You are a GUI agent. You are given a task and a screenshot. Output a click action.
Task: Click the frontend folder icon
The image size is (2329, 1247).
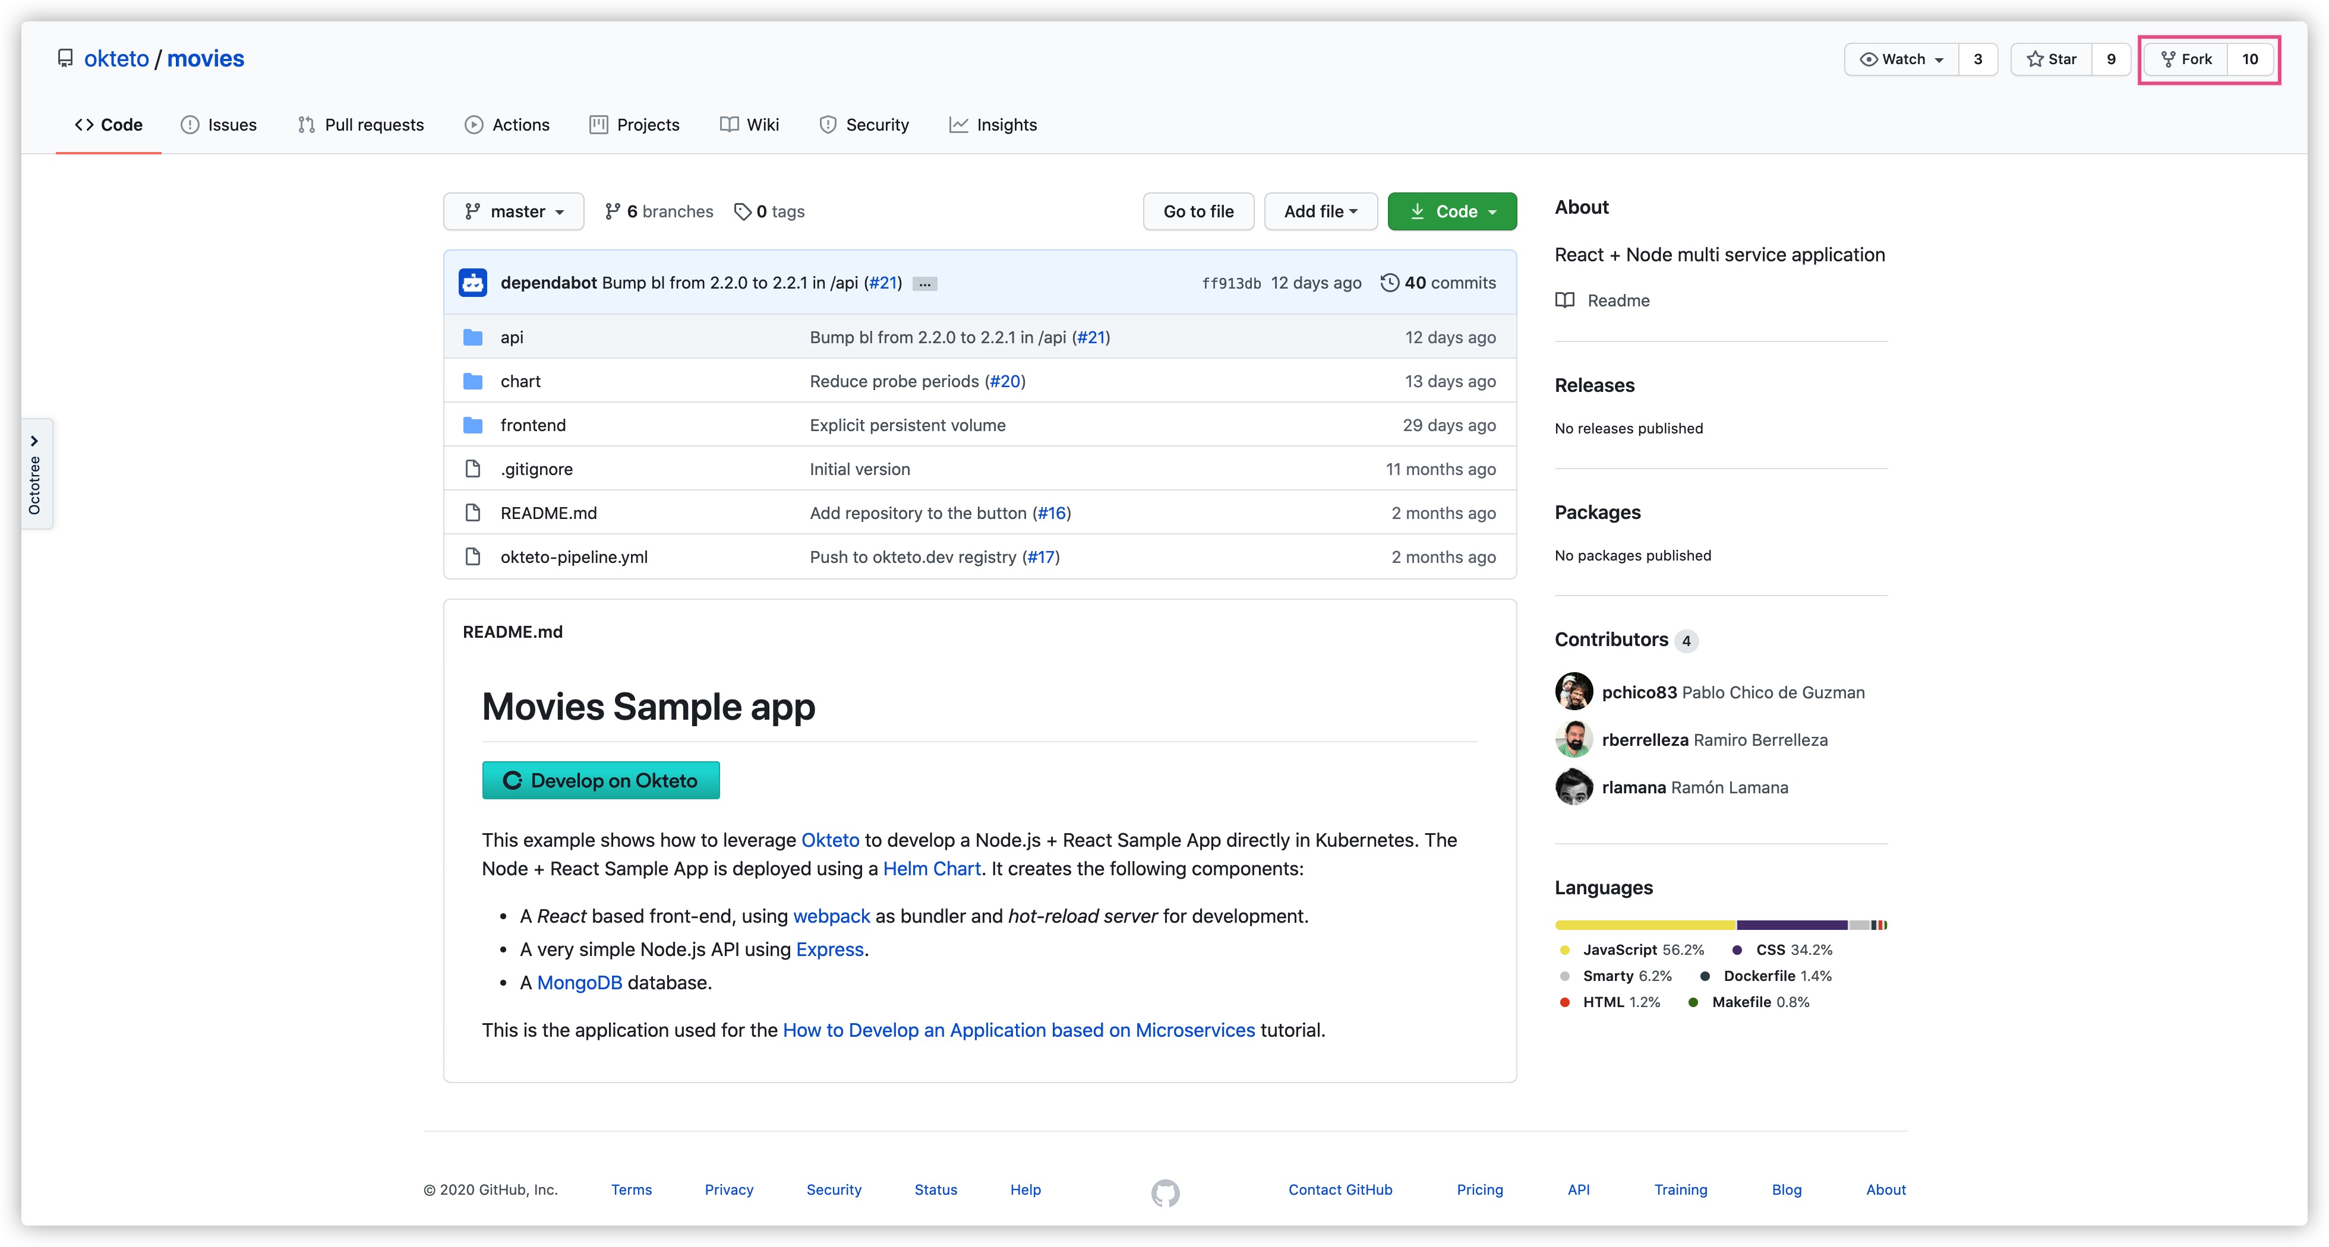pos(473,425)
